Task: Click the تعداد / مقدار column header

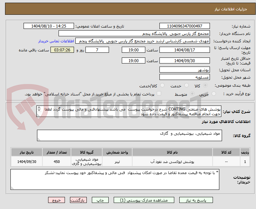Action: (57, 152)
